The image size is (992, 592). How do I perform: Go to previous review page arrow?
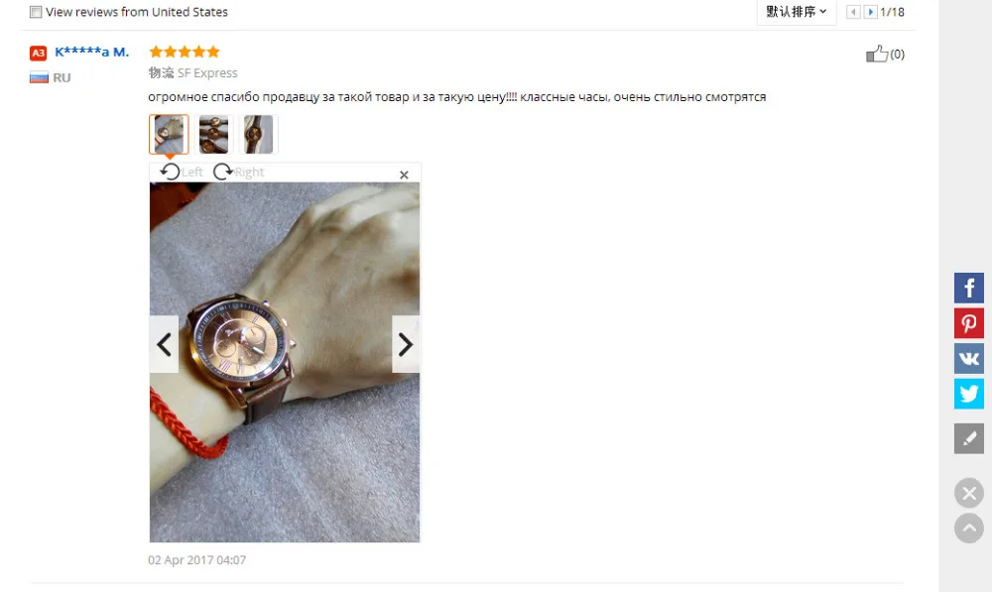[853, 12]
